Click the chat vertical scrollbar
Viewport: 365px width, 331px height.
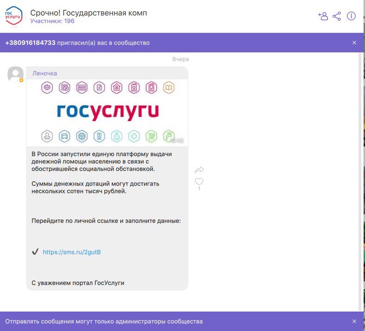click(360, 181)
